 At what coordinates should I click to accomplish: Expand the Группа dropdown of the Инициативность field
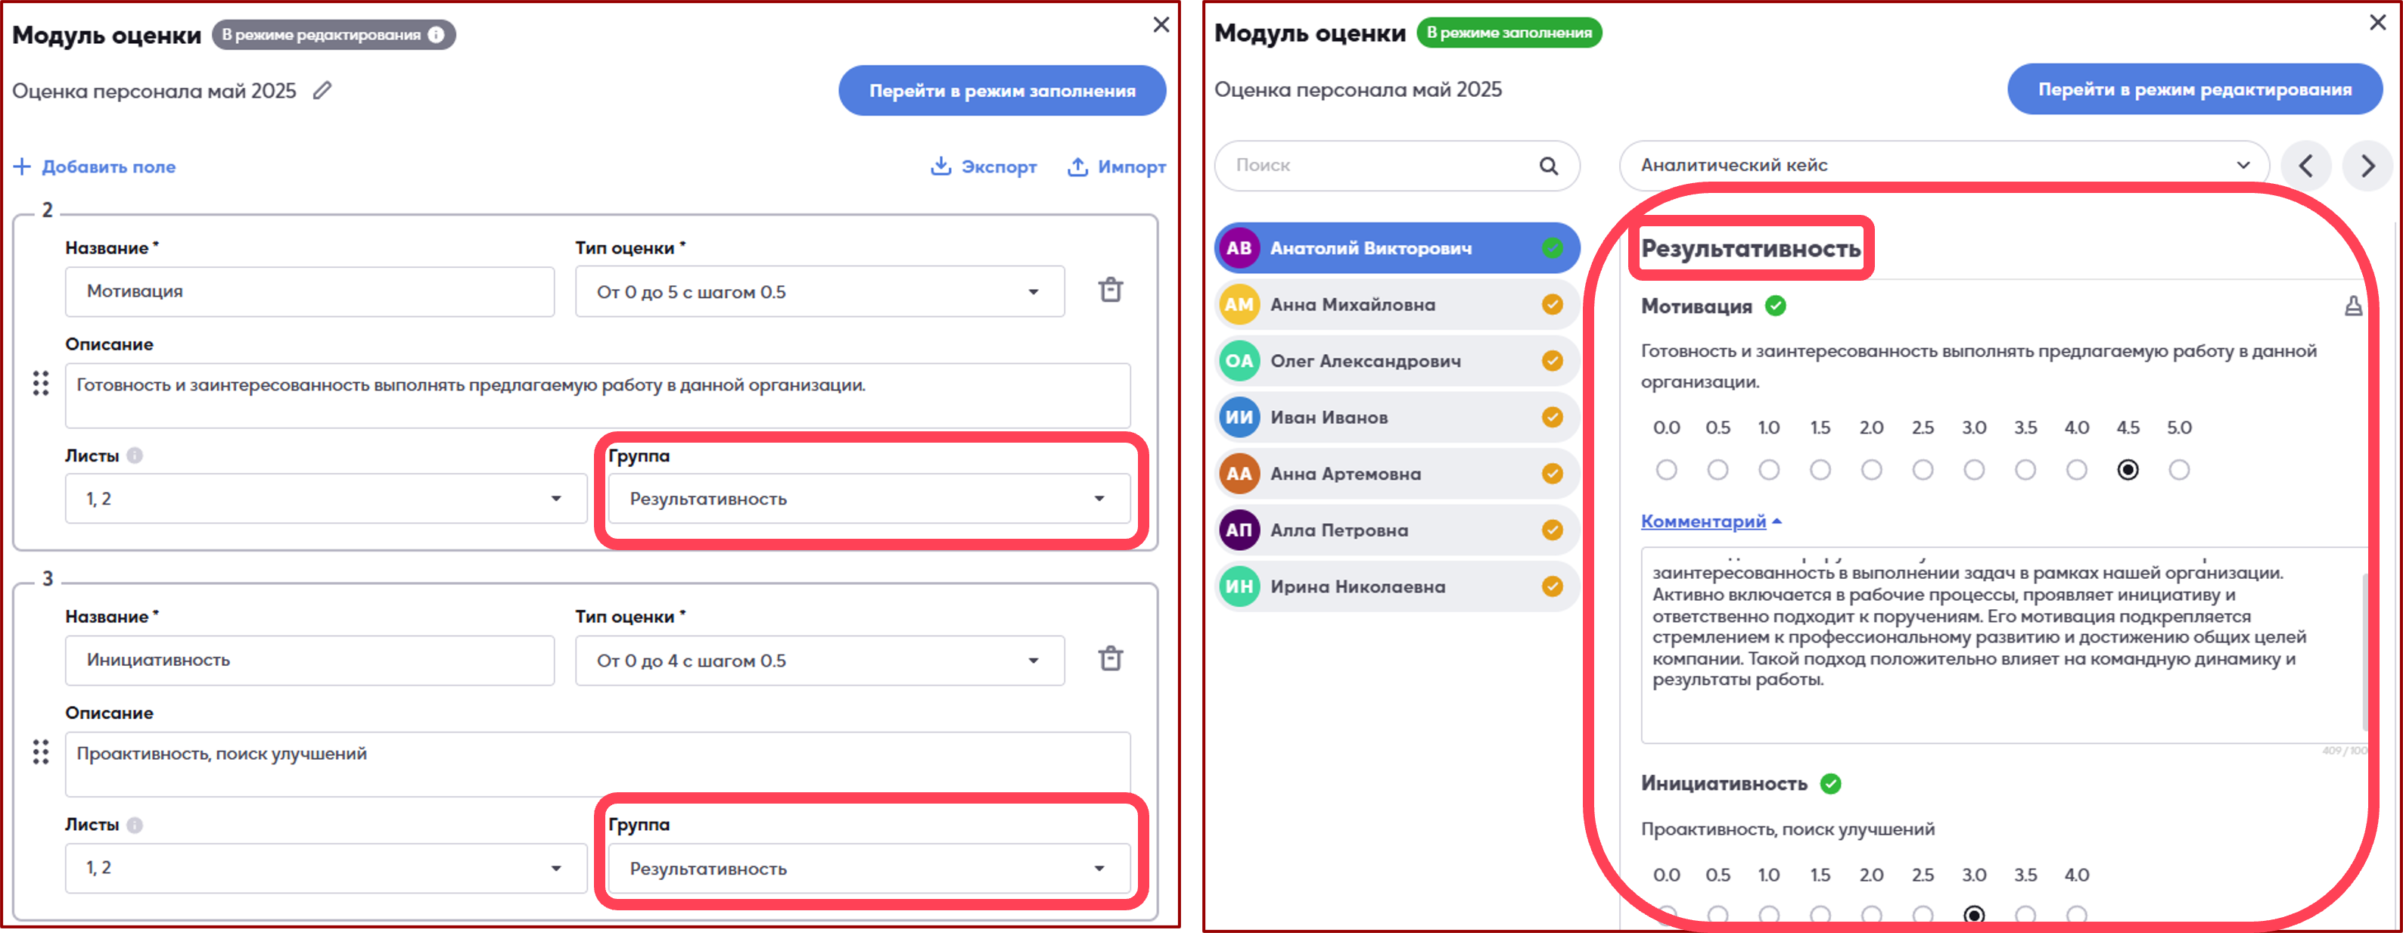point(868,869)
